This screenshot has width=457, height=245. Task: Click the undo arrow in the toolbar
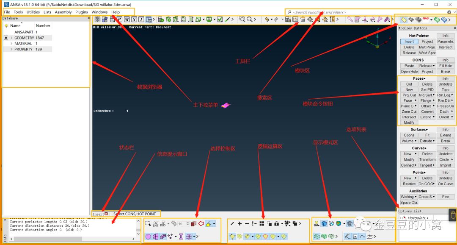[x=267, y=19]
